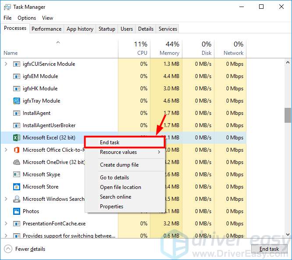The width and height of the screenshot is (292, 260).
Task: Expand the Microsoft Windows Search row
Action: [x=6, y=199]
